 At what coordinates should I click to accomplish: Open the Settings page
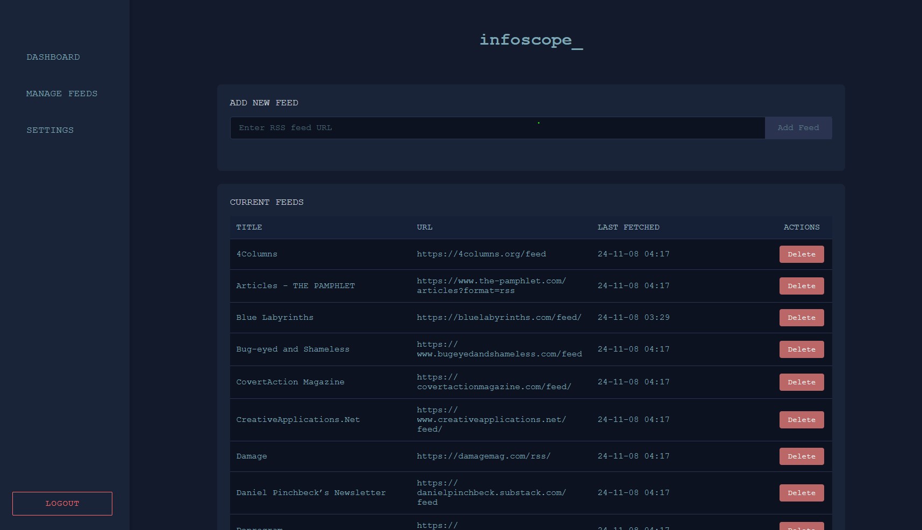click(49, 130)
